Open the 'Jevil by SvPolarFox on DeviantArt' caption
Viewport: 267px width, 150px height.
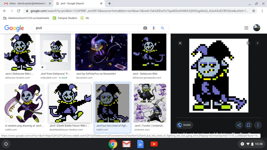[x=96, y=74]
